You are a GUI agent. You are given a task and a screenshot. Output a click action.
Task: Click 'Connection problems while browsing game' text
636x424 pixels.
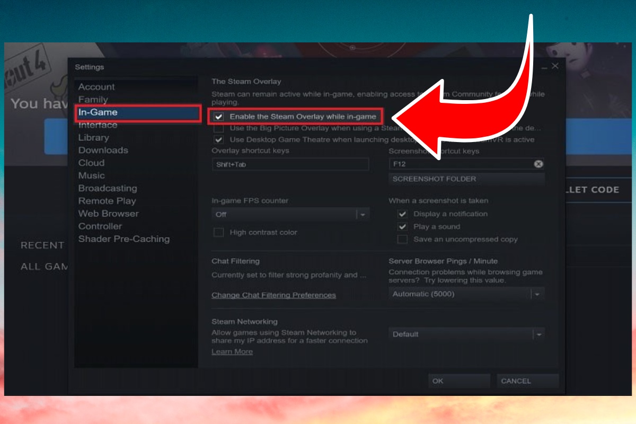(x=466, y=272)
